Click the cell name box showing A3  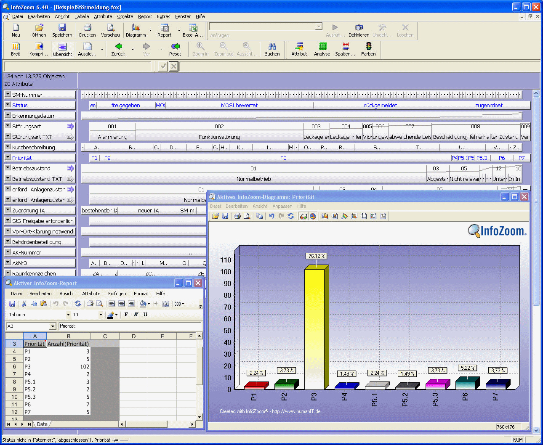28,326
